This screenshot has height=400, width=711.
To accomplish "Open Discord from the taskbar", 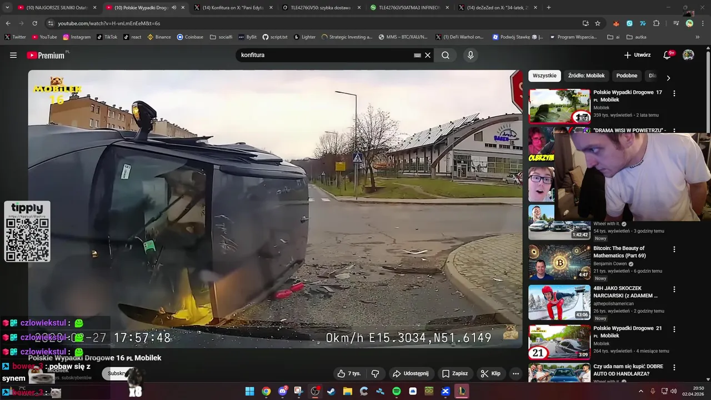I will click(x=282, y=391).
